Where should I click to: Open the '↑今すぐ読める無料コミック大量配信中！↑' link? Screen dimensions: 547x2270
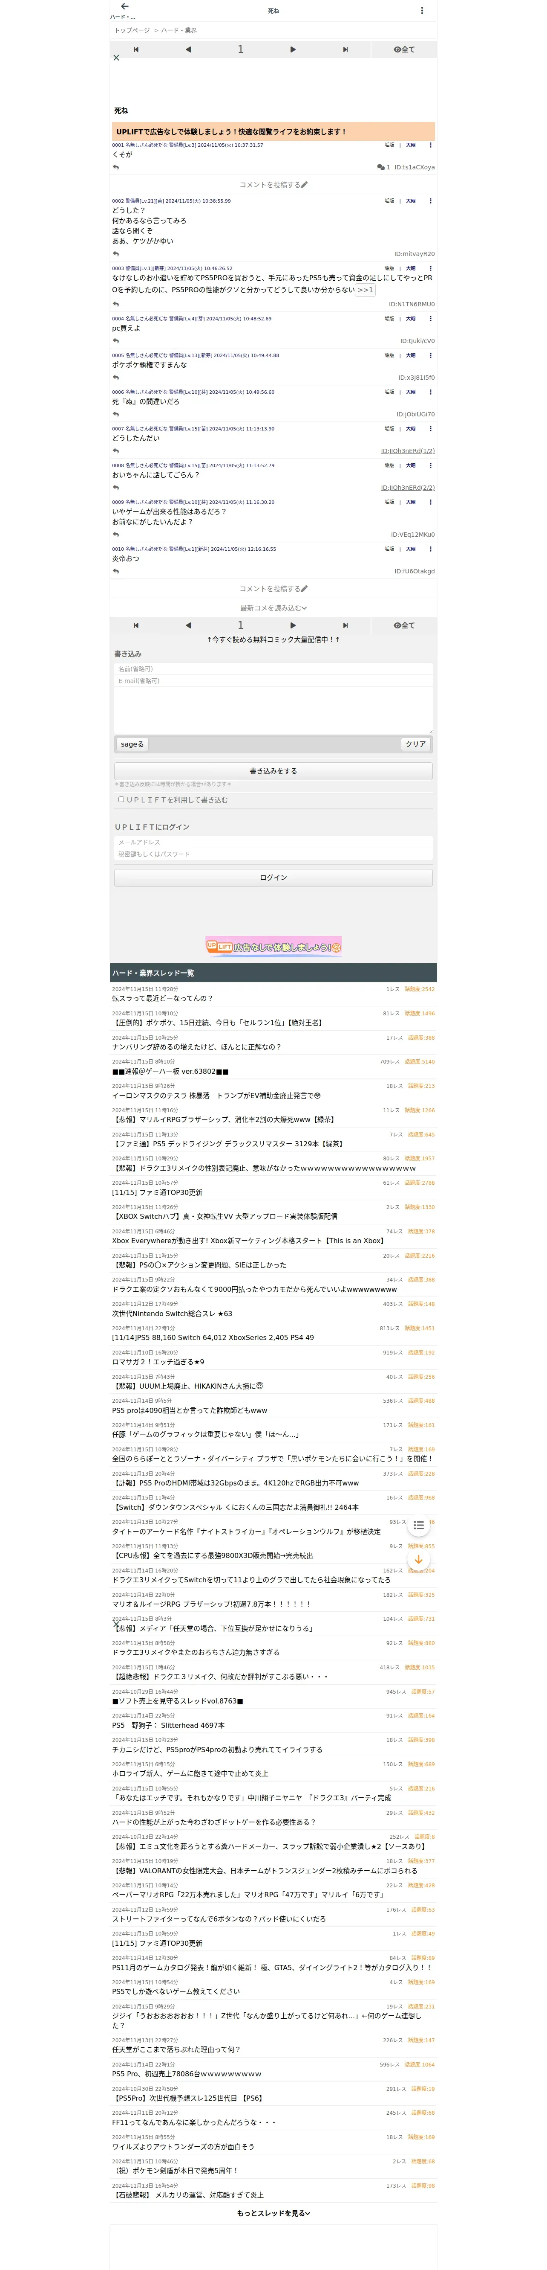pyautogui.click(x=273, y=640)
